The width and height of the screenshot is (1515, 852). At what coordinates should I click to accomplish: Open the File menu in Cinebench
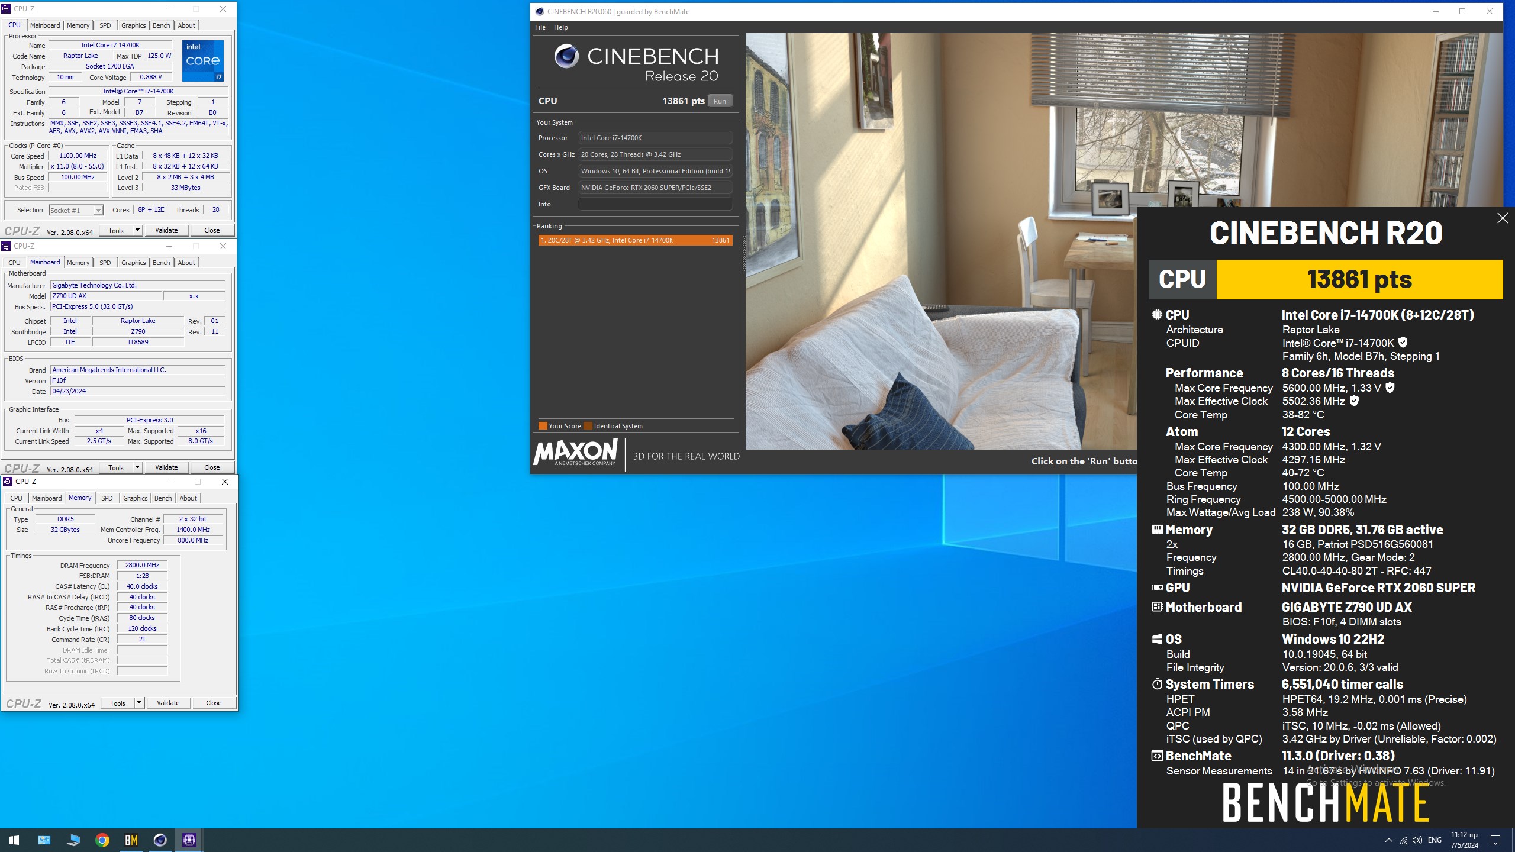[x=540, y=27]
